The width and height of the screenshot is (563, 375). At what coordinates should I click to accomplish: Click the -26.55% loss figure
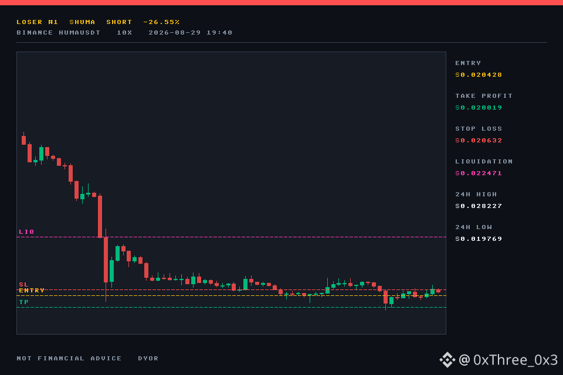tap(161, 22)
